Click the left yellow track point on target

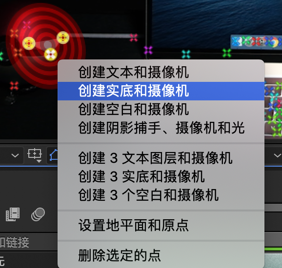tap(29, 43)
